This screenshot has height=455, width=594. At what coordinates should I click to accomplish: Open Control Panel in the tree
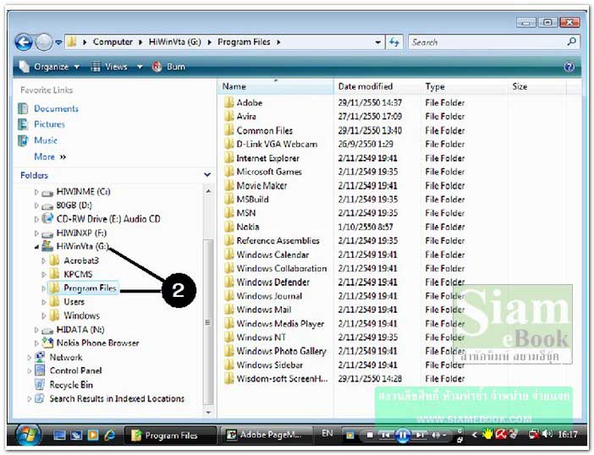[x=75, y=371]
